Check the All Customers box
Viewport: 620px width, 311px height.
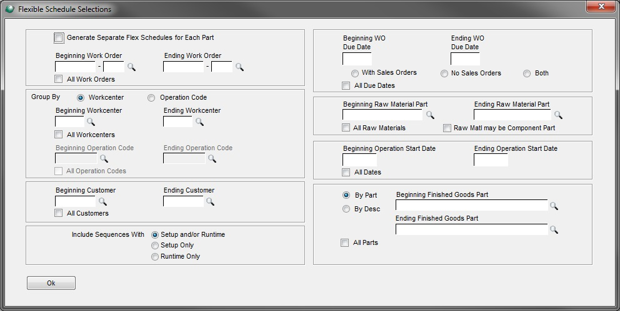pyautogui.click(x=59, y=213)
